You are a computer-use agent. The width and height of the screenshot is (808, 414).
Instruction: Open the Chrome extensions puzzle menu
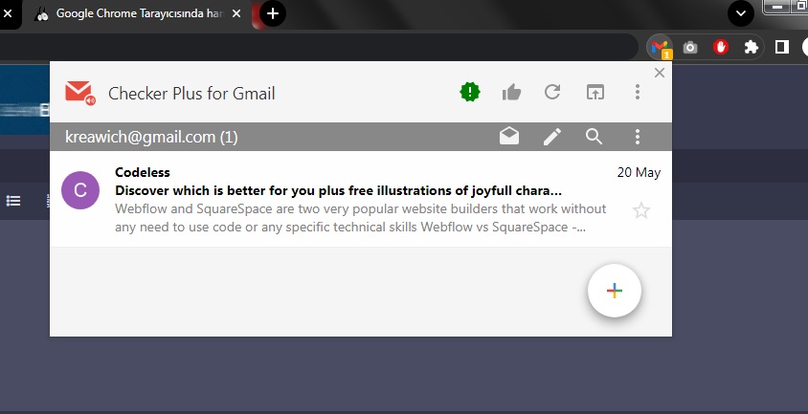click(x=752, y=48)
